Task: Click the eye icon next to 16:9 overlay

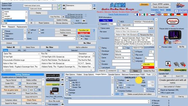Action: (x=84, y=21)
